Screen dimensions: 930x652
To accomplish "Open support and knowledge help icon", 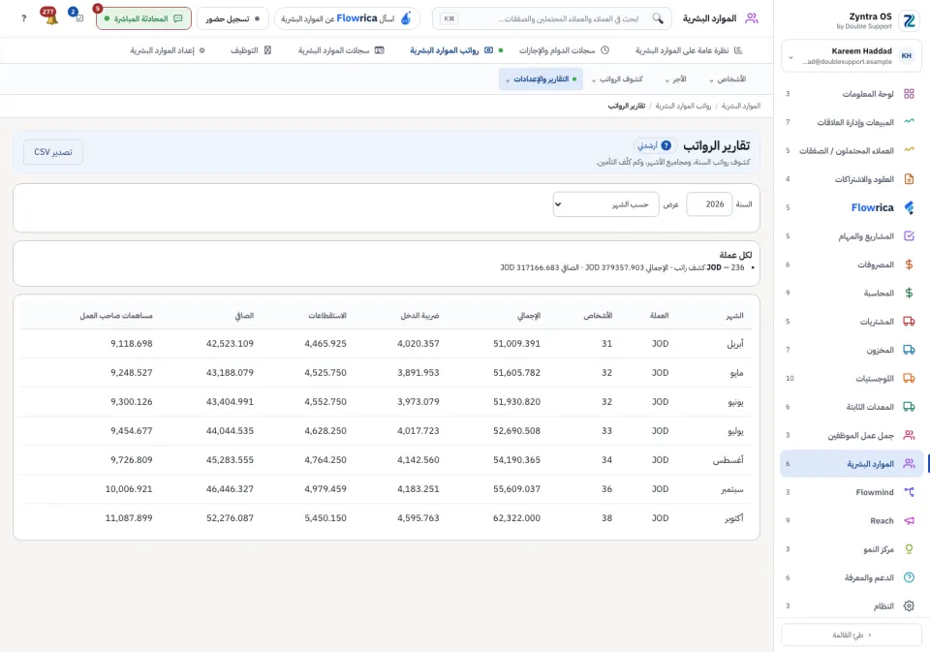I will [909, 577].
